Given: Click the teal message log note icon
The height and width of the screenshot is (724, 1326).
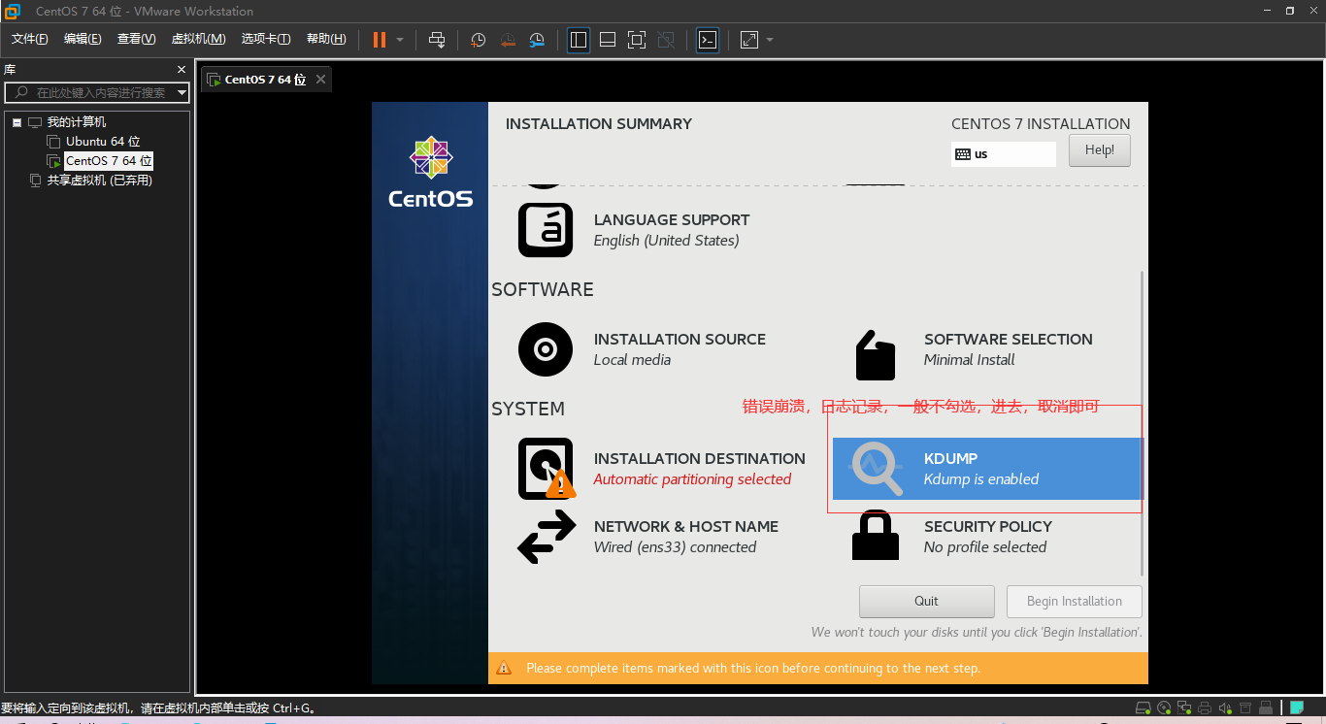Looking at the screenshot, I should 1297,708.
